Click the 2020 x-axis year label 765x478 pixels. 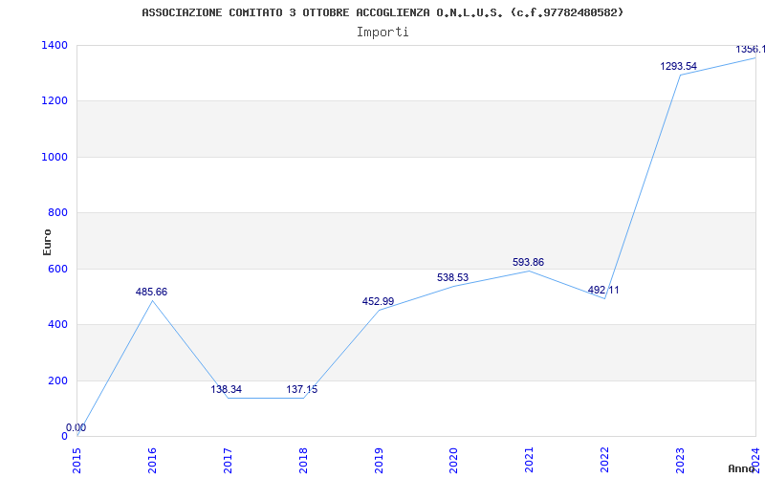pyautogui.click(x=453, y=461)
